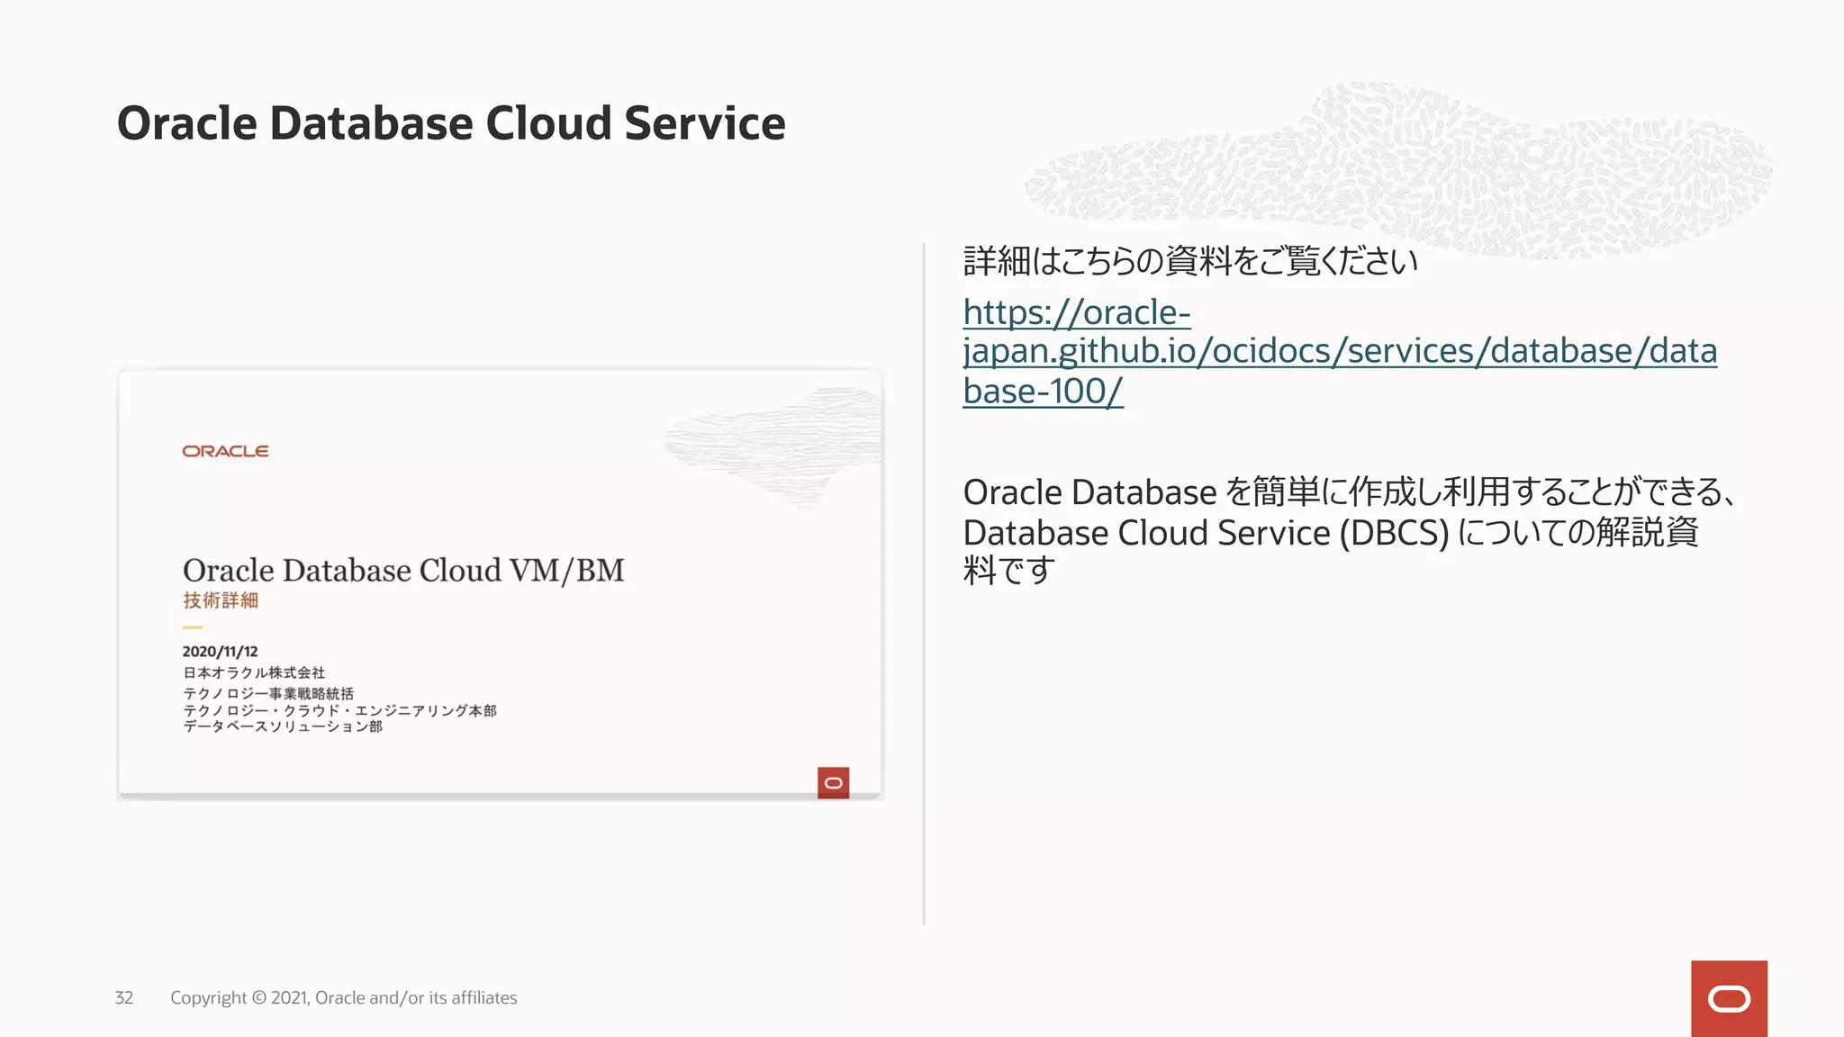Click the text '詳細はこちらの資料をご覧ください'
This screenshot has width=1844, height=1037.
pyautogui.click(x=1190, y=261)
